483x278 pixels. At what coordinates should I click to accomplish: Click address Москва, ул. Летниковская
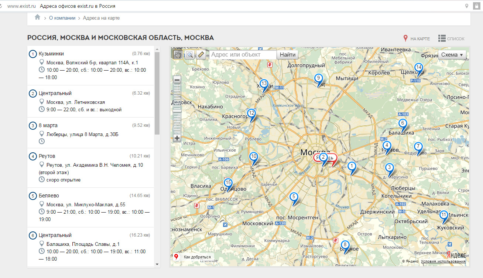[76, 102]
